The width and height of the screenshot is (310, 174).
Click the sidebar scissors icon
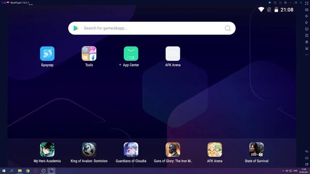pos(307,48)
